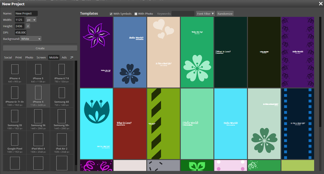Viewport: 324px width, 174px height.
Task: Open the Print presets tab
Action: [x=18, y=58]
